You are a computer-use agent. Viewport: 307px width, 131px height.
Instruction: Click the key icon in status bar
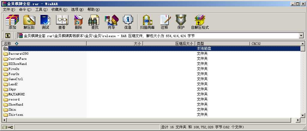10,127
